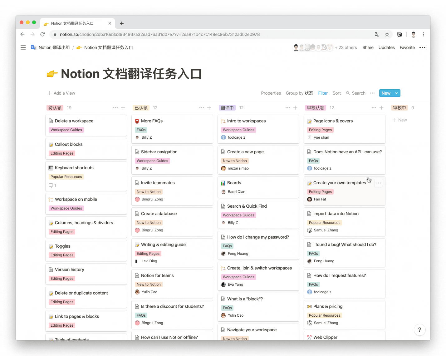Open Workspace on mobile card
This screenshot has height=356, width=446.
pyautogui.click(x=86, y=204)
